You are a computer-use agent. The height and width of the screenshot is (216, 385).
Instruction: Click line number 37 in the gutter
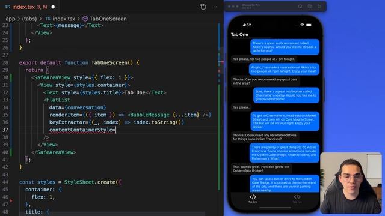[5, 130]
